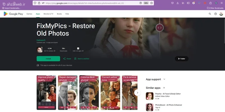Click the PhotoBoost app icon
225x112 pixels.
point(150,107)
